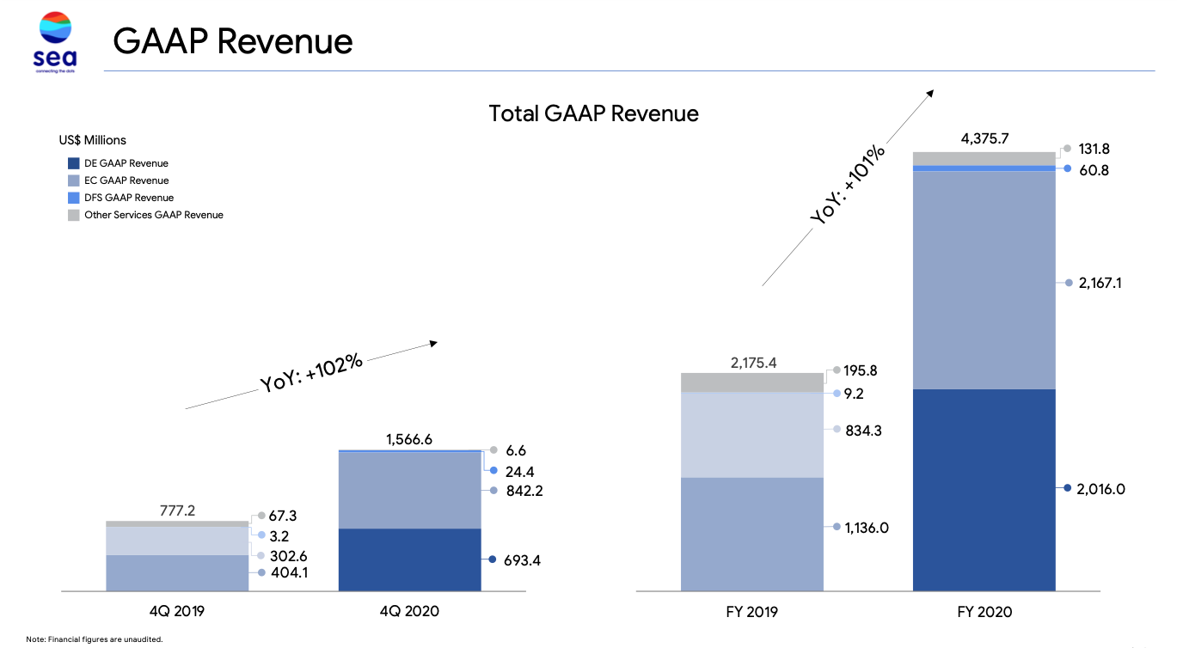Click the Sea company logo

[x=53, y=39]
